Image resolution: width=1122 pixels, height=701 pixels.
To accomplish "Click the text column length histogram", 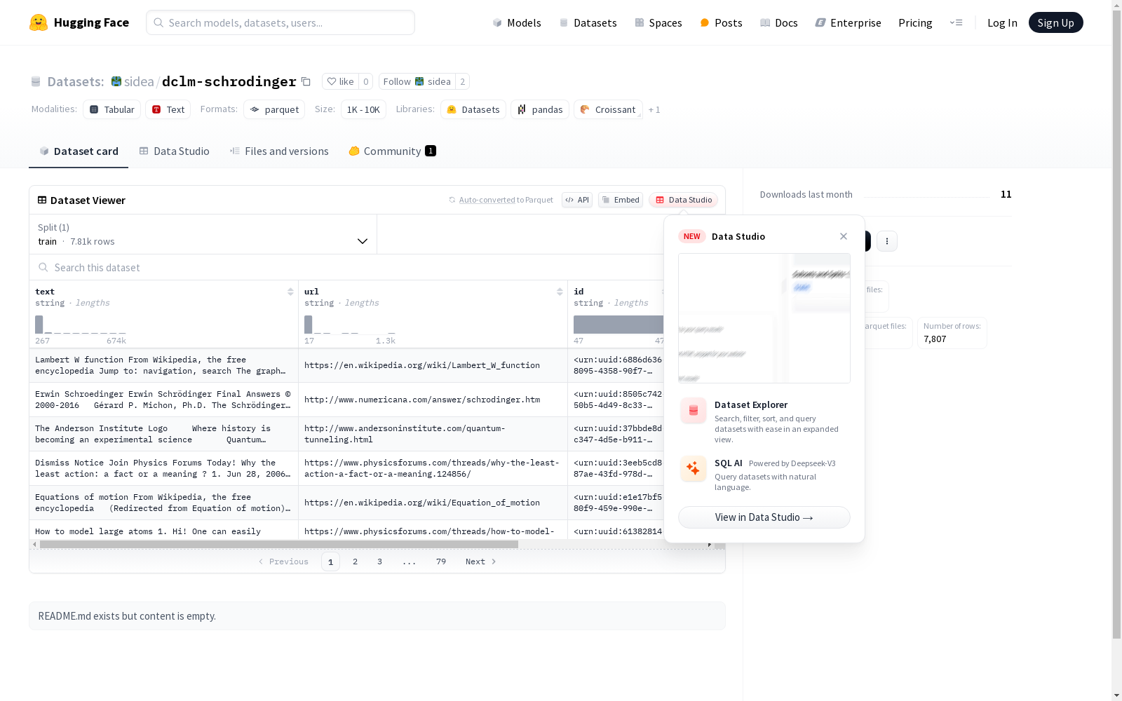I will point(81,325).
